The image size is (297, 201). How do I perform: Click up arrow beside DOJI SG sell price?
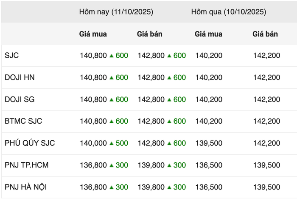pyautogui.click(x=170, y=99)
